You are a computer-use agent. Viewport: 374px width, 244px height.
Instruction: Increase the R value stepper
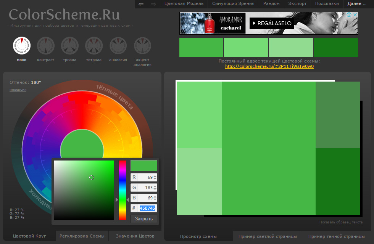[155, 175]
